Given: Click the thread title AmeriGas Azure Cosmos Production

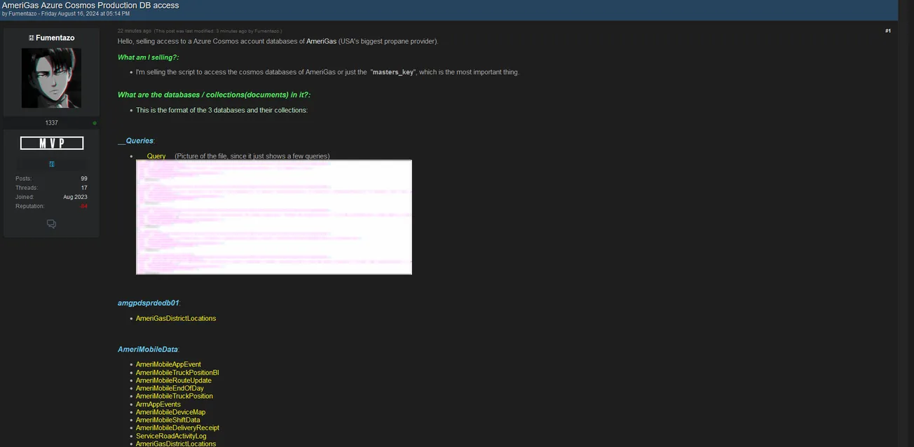Looking at the screenshot, I should point(90,5).
